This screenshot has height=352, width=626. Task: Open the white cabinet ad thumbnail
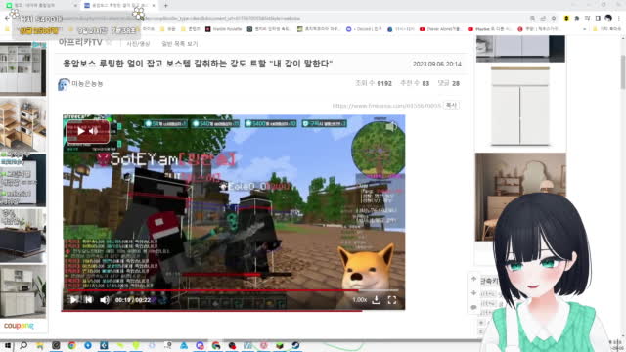coord(520,107)
